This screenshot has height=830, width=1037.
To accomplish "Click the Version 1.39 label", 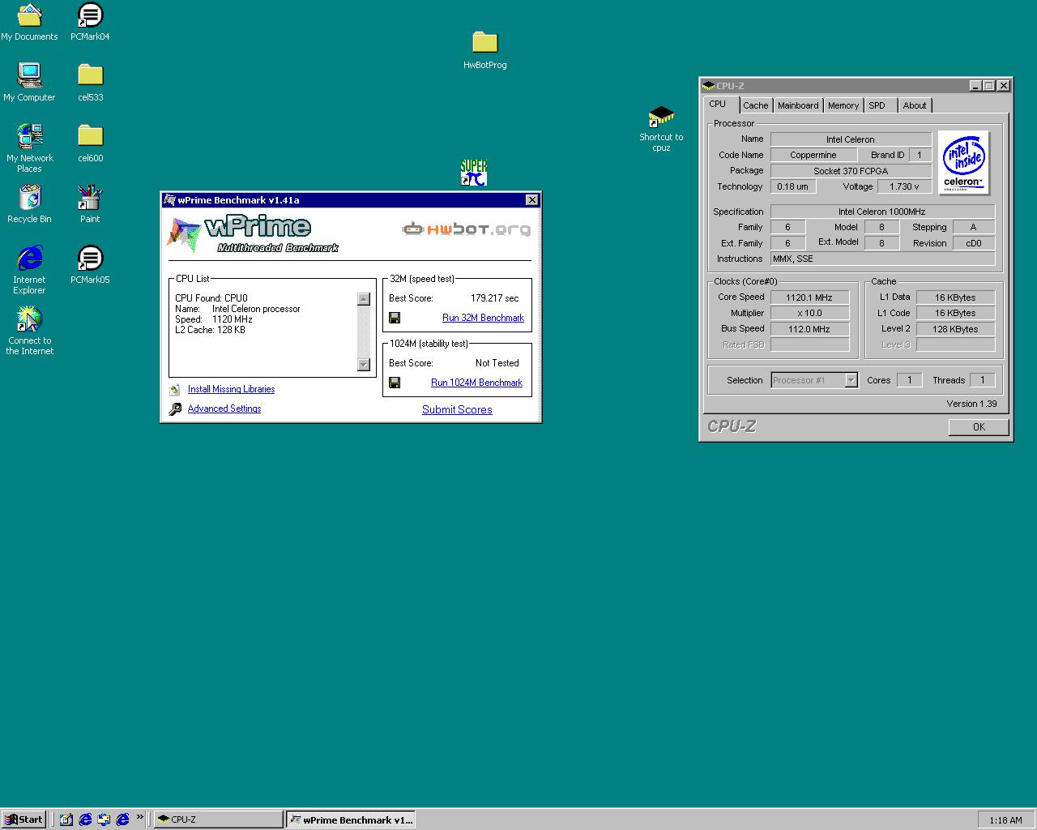I will point(971,404).
